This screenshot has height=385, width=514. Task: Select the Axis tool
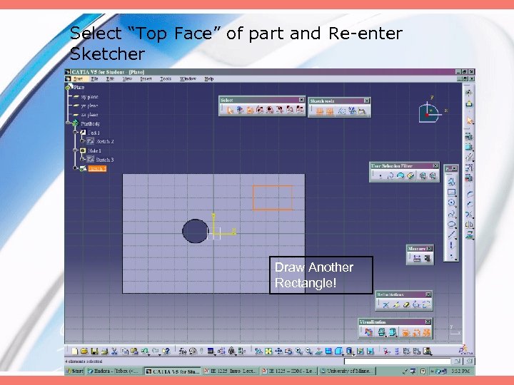point(451,245)
